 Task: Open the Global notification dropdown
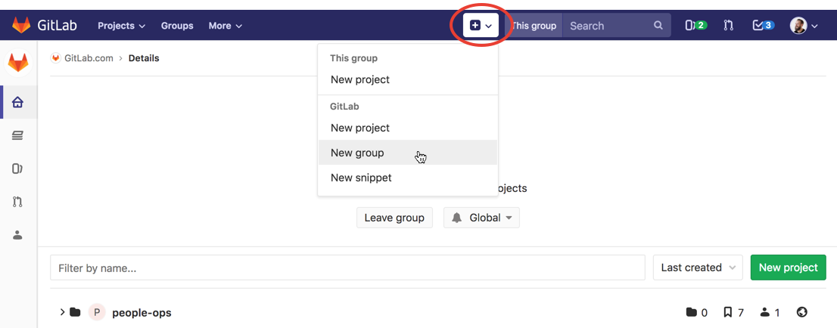tap(481, 218)
